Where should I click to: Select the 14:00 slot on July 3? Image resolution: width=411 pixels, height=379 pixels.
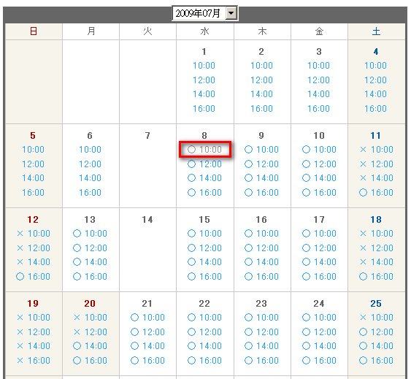point(318,94)
